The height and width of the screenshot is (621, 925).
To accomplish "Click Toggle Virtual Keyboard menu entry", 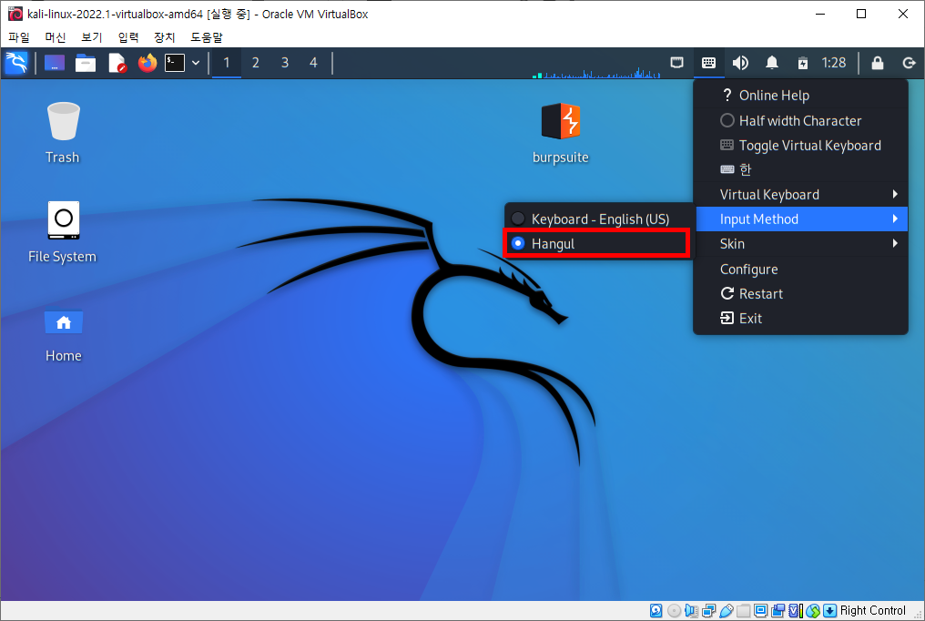I will 800,146.
